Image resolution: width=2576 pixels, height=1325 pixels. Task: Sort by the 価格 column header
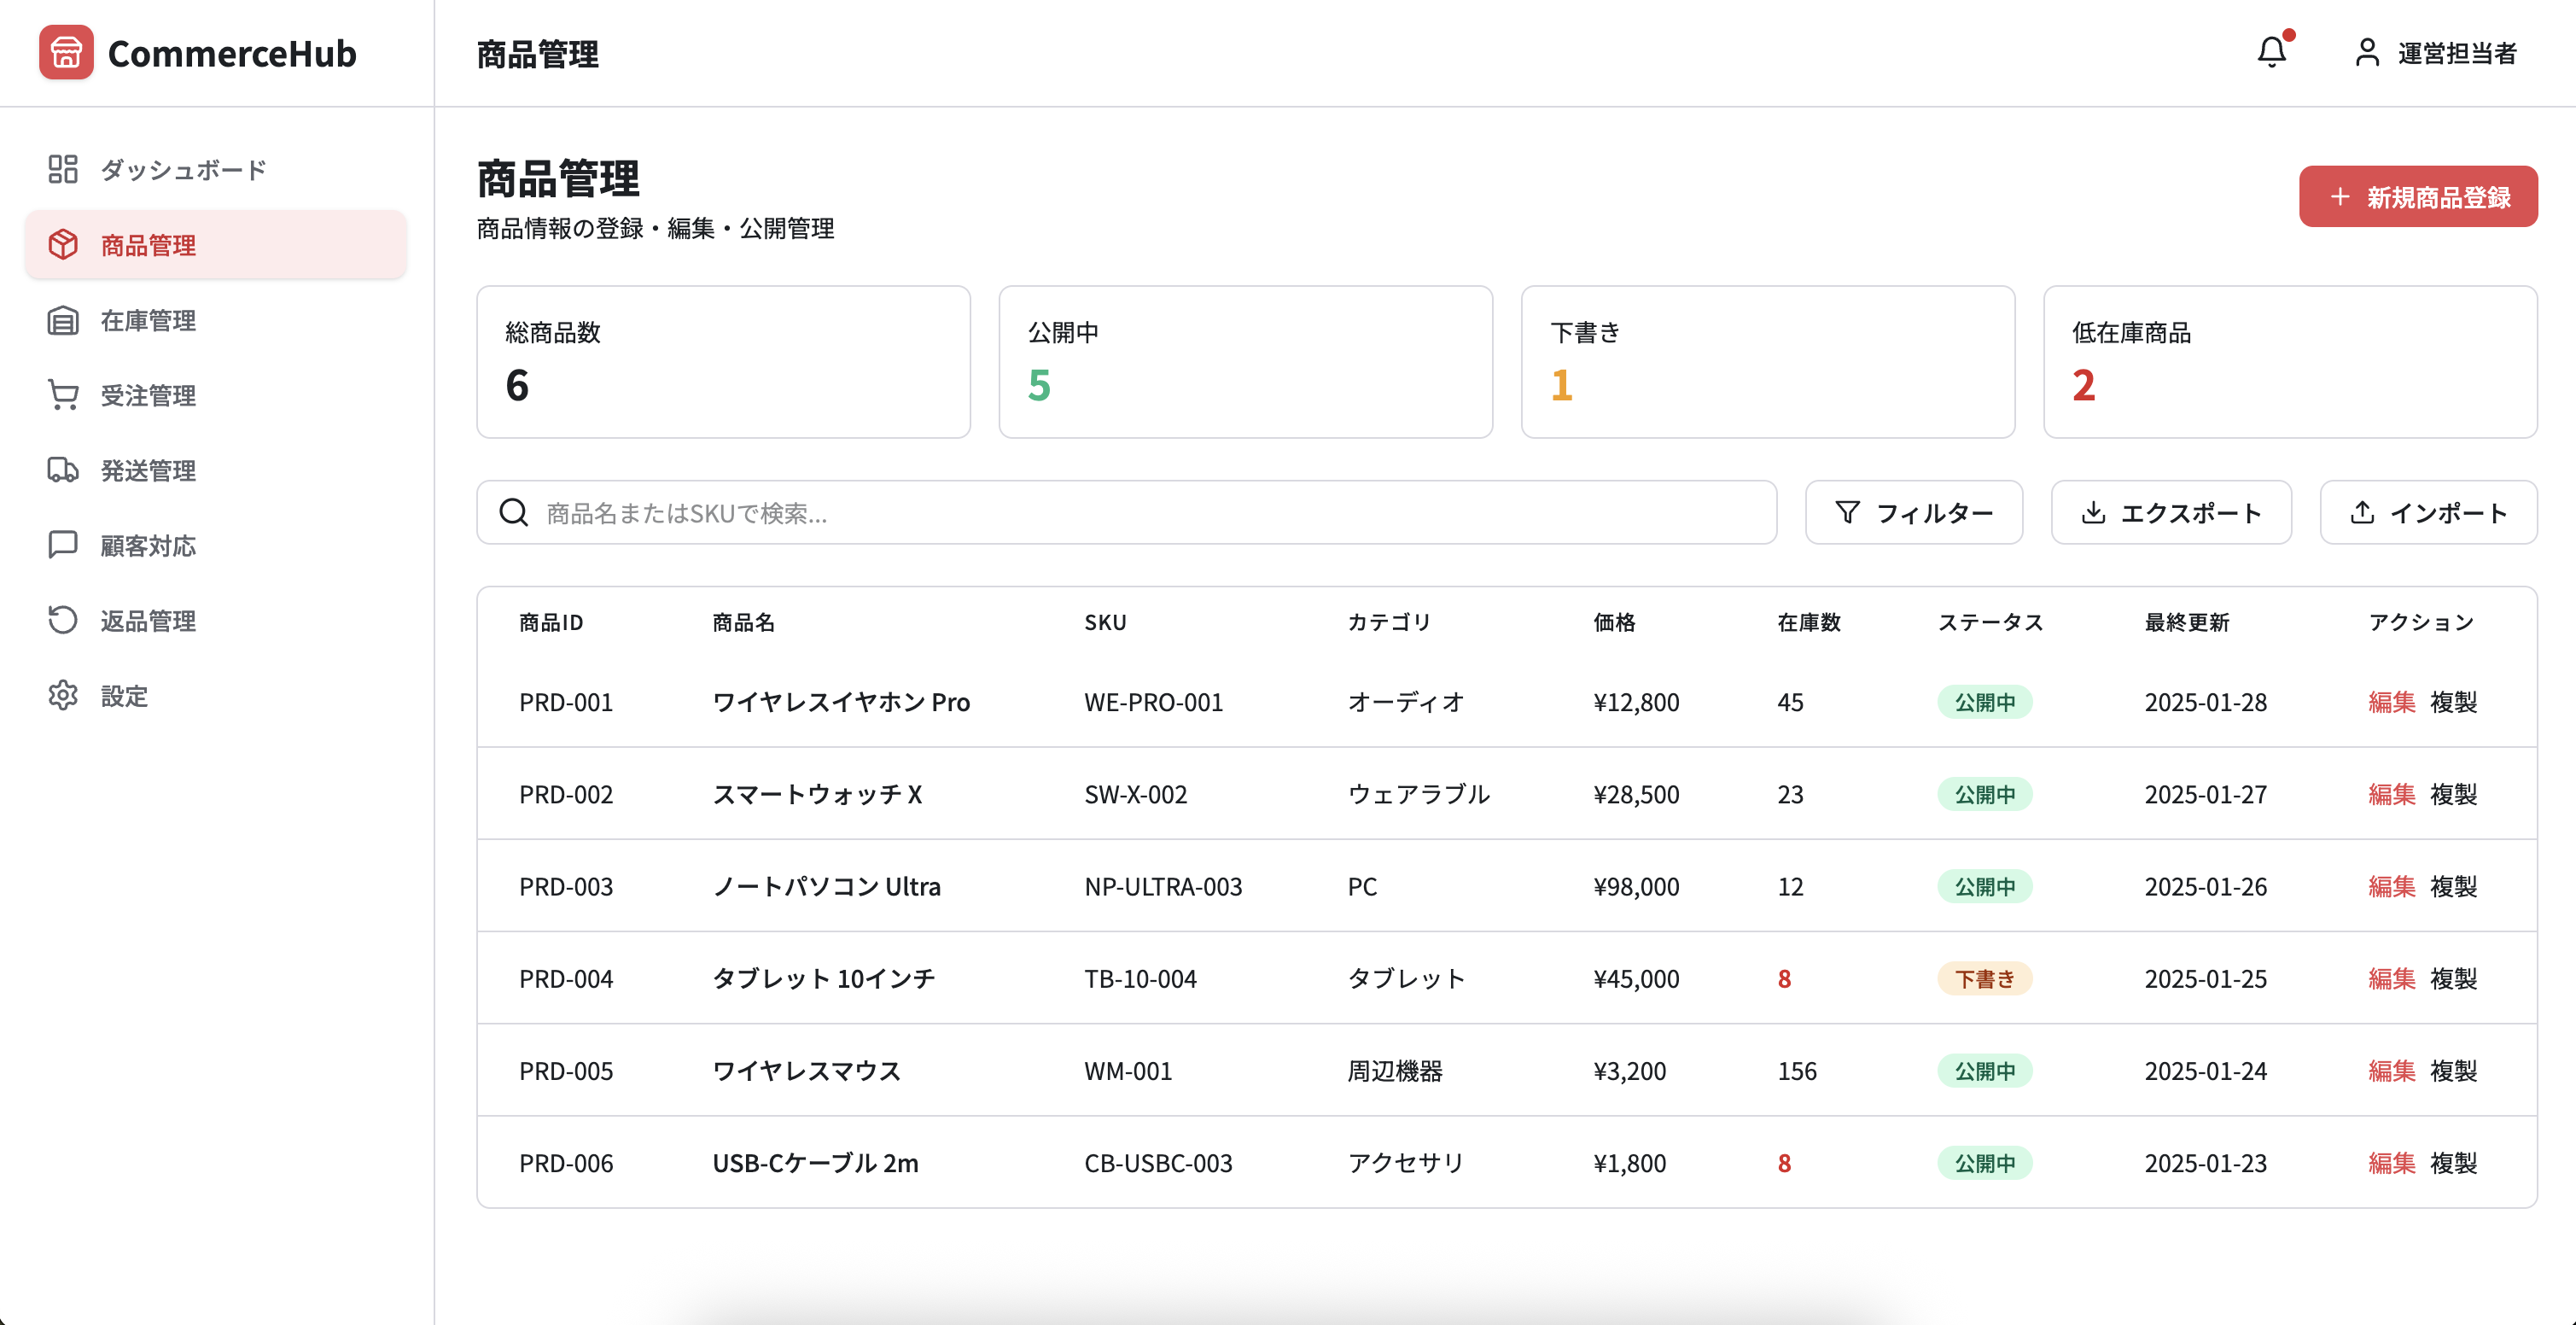tap(1614, 622)
